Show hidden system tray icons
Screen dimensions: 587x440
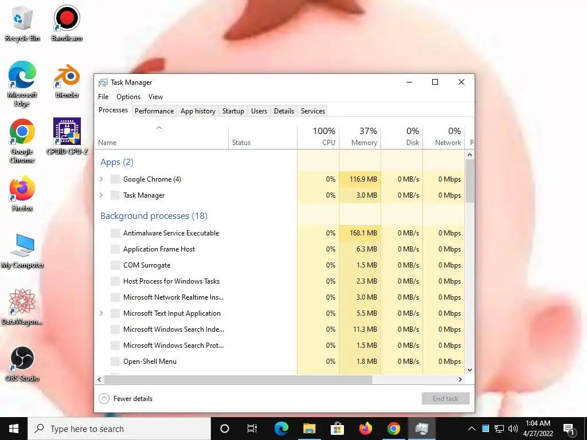pyautogui.click(x=472, y=429)
